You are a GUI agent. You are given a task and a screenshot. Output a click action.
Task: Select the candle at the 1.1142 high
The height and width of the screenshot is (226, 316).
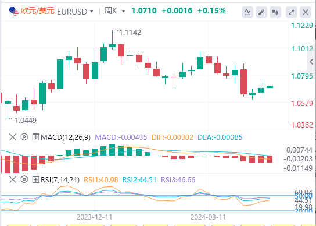point(113,45)
